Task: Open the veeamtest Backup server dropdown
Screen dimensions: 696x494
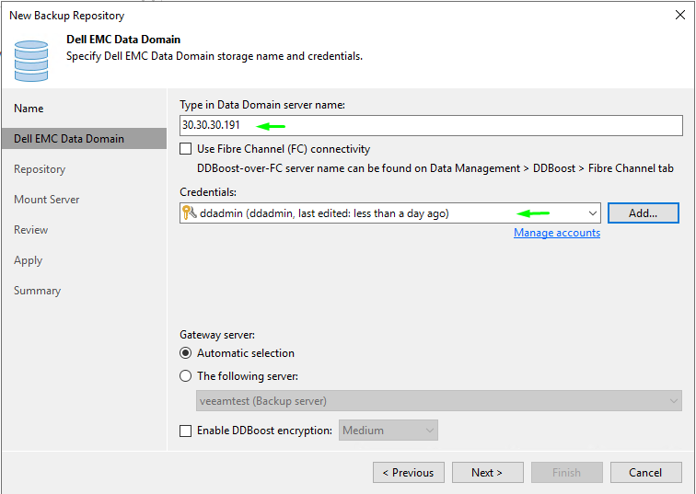Action: click(673, 401)
